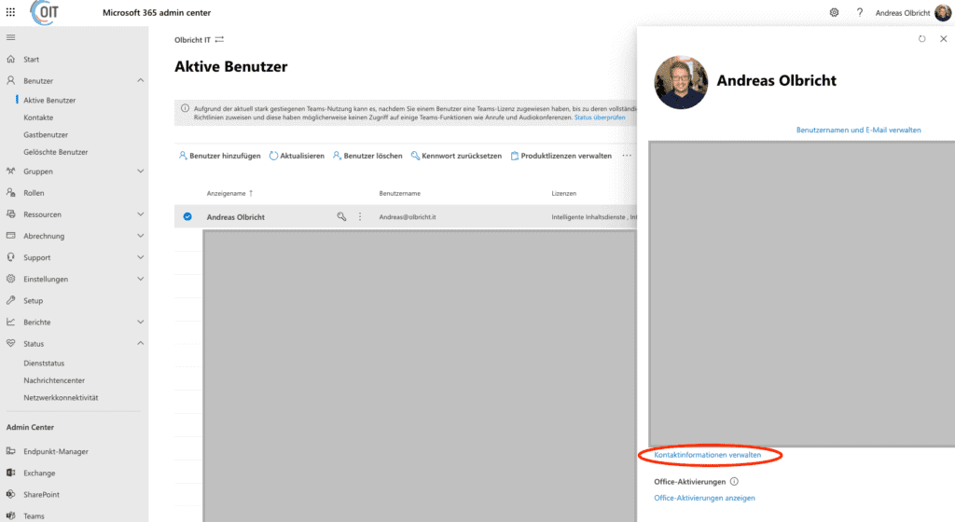Open the app launcher waffle icon
955x522 pixels.
(x=10, y=12)
